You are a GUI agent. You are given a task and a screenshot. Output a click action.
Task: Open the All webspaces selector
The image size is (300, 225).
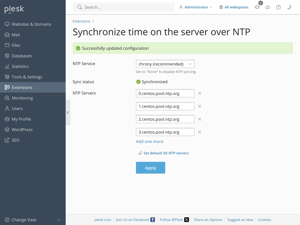234,7
